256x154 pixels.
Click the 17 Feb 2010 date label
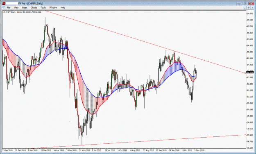point(20,150)
